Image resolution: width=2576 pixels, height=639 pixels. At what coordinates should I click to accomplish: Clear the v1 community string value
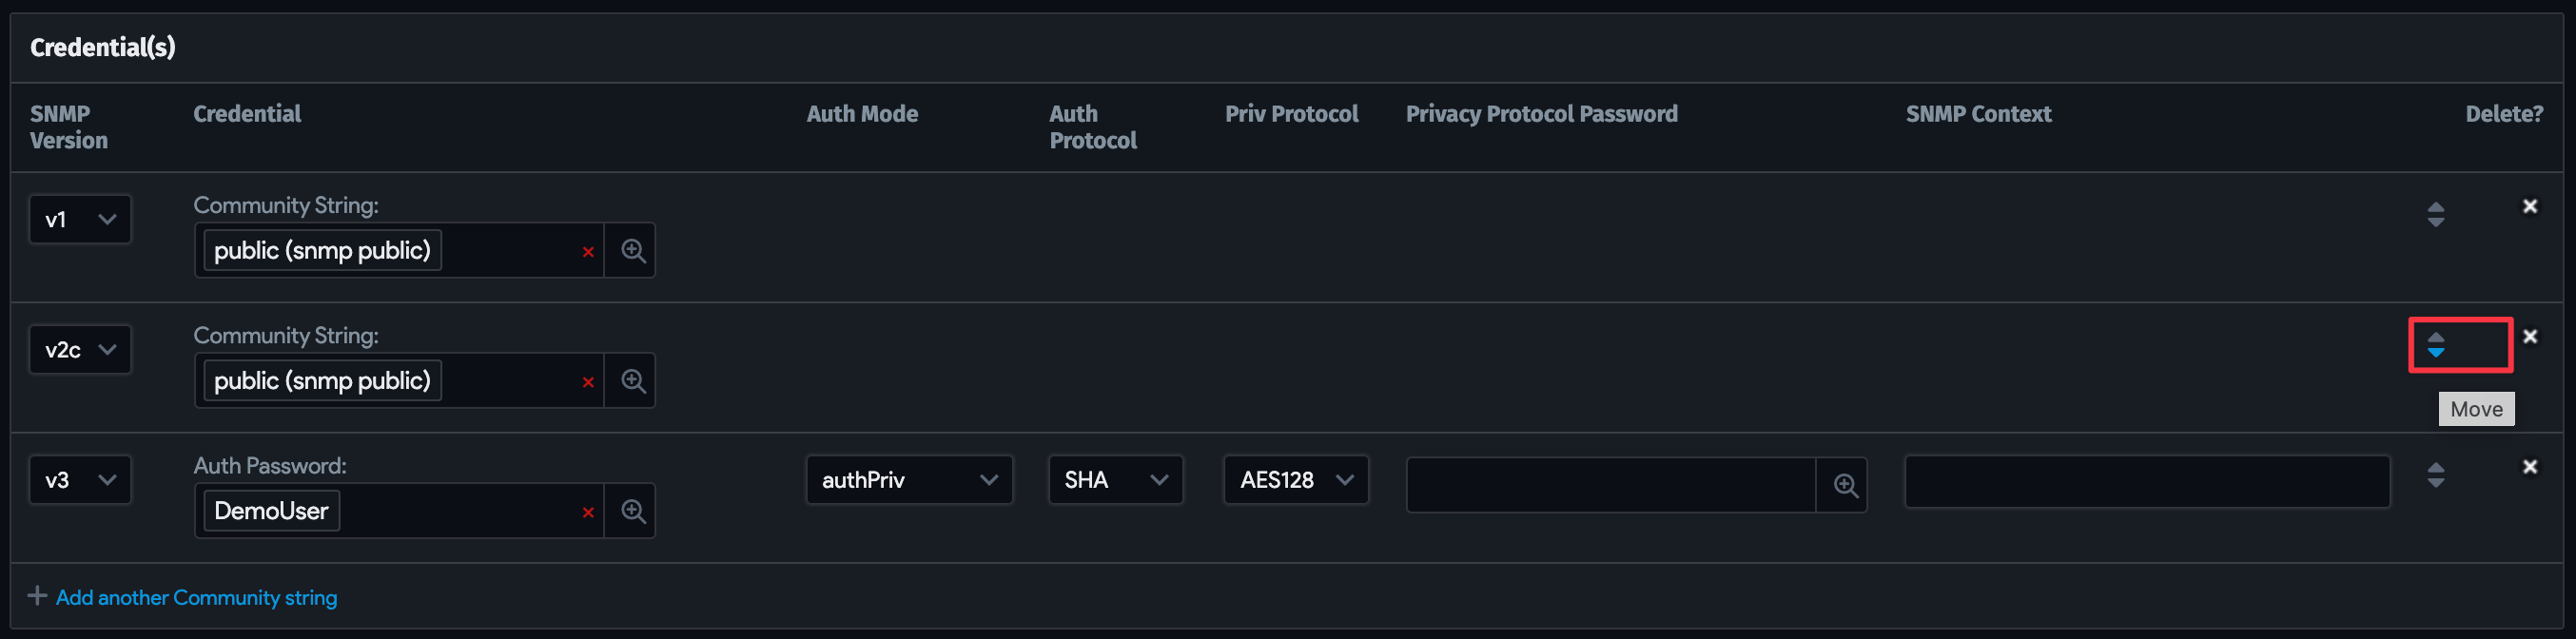coord(588,252)
